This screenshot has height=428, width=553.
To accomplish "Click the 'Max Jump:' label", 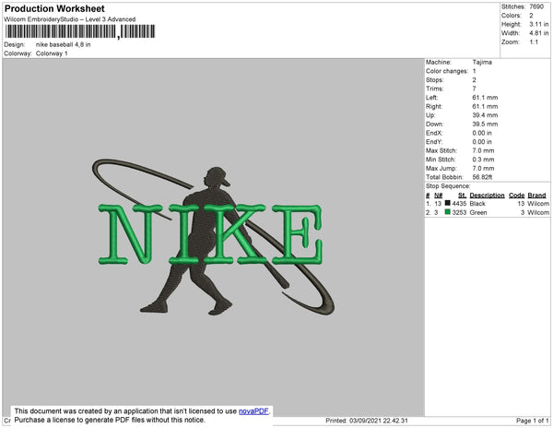I will 441,168.
